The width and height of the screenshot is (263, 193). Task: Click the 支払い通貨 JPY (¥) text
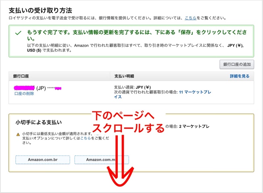point(132,87)
